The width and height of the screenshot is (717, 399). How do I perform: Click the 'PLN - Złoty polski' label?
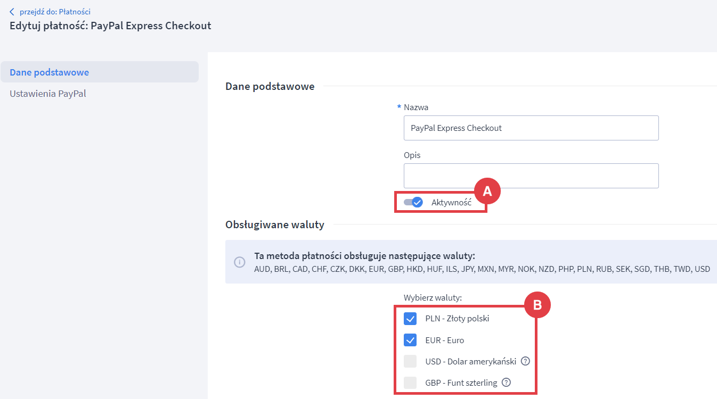[457, 319]
